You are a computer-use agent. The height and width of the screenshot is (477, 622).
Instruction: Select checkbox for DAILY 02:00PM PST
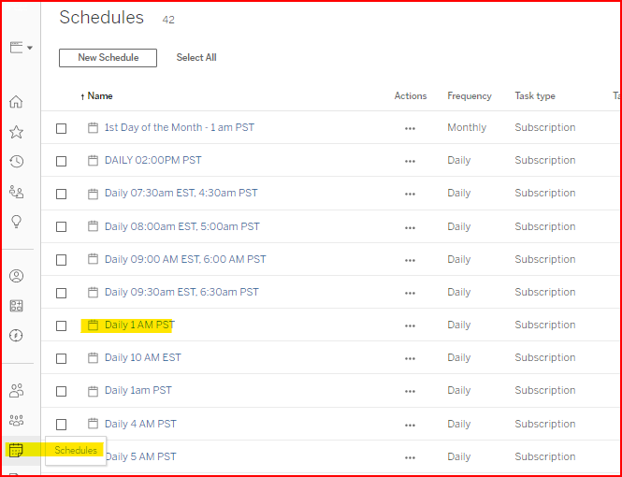62,161
